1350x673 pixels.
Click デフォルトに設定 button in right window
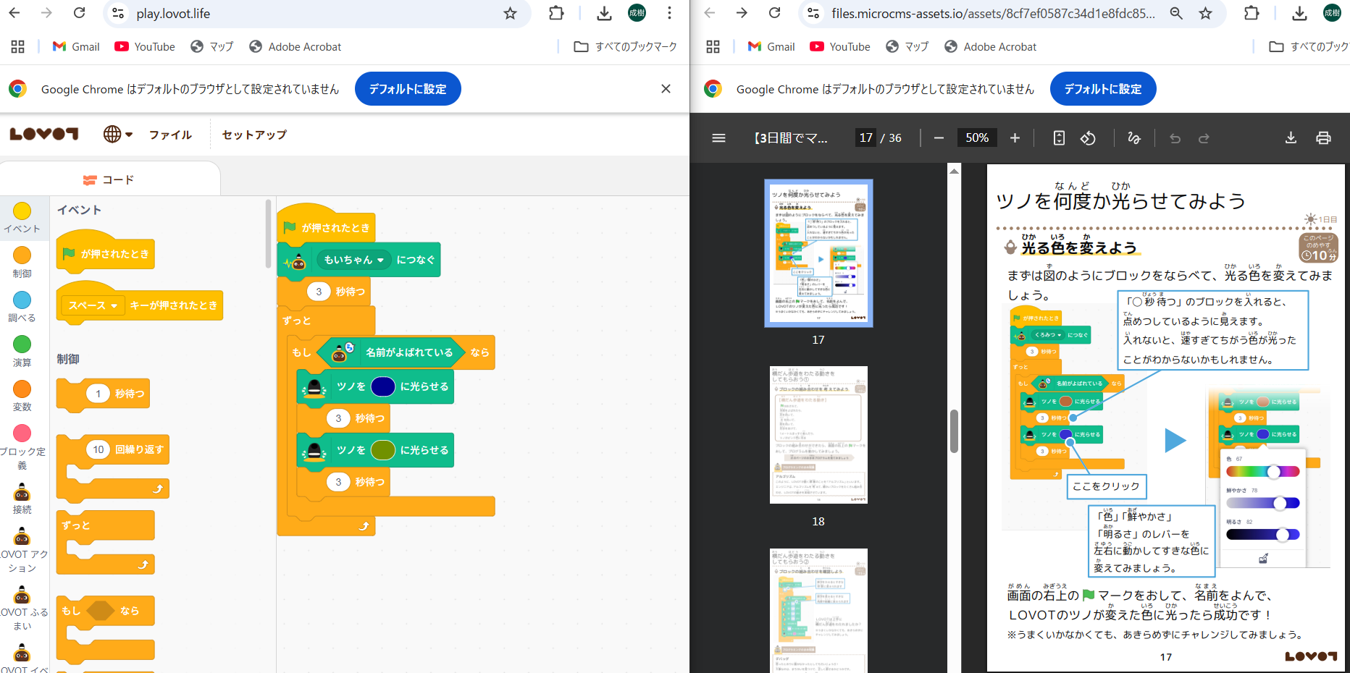1103,89
